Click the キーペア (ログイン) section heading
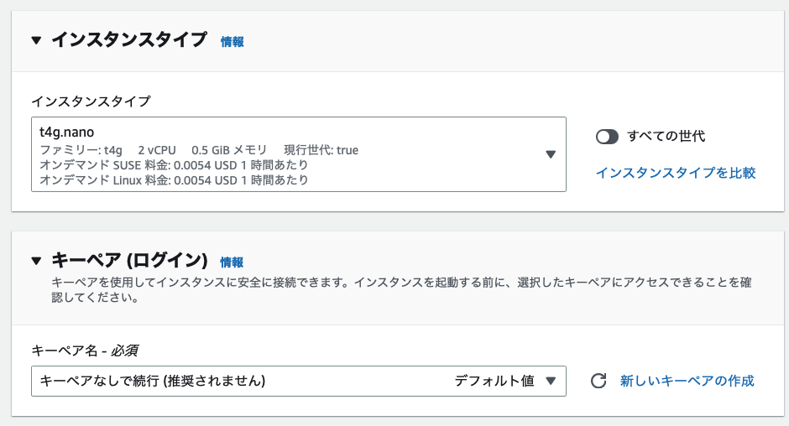 pos(129,261)
